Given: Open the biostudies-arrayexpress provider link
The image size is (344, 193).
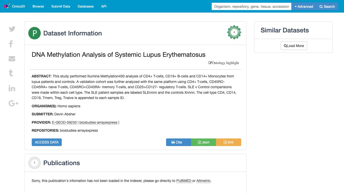Looking at the screenshot, I should coord(98,123).
